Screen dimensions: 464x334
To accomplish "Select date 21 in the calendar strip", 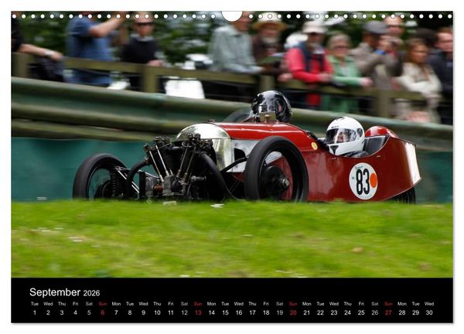I will click(x=307, y=312).
